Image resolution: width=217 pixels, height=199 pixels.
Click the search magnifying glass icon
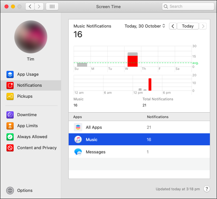click(x=166, y=6)
